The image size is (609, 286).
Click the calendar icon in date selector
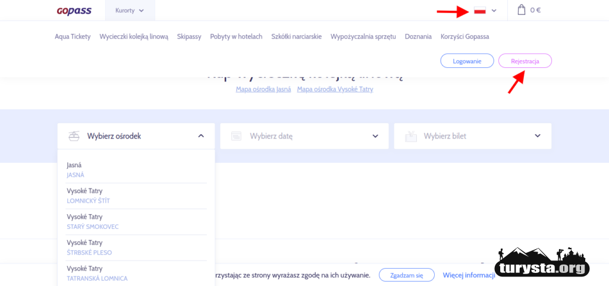tap(236, 136)
